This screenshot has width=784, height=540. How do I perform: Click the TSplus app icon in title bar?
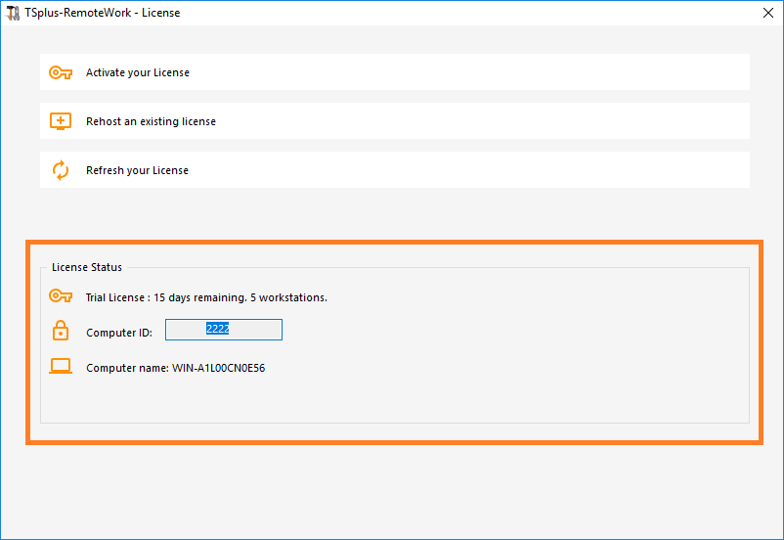click(x=13, y=13)
